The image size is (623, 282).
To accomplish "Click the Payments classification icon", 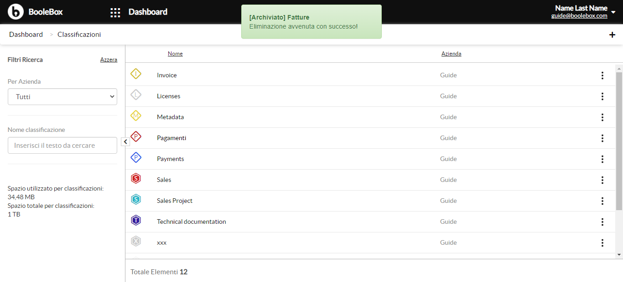I will coord(136,157).
